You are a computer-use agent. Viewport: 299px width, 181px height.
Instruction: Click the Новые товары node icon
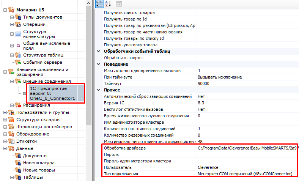click(18, 170)
